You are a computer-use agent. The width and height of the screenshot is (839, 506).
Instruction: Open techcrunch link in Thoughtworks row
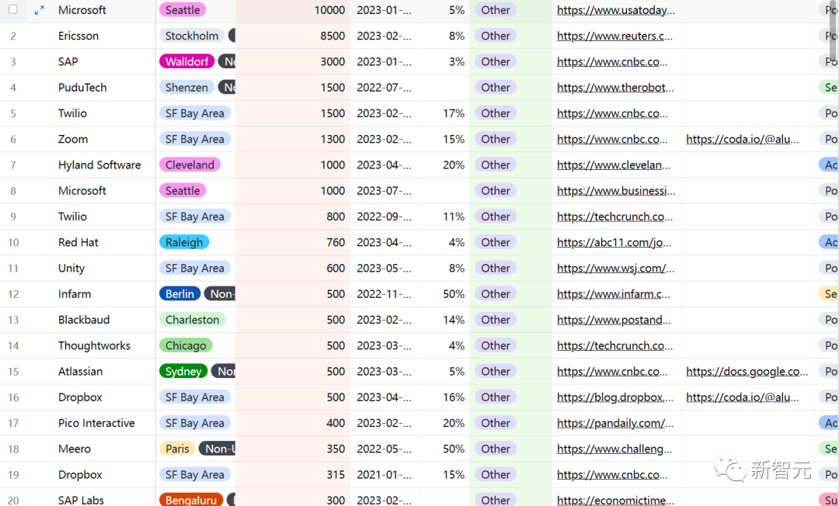pos(614,345)
